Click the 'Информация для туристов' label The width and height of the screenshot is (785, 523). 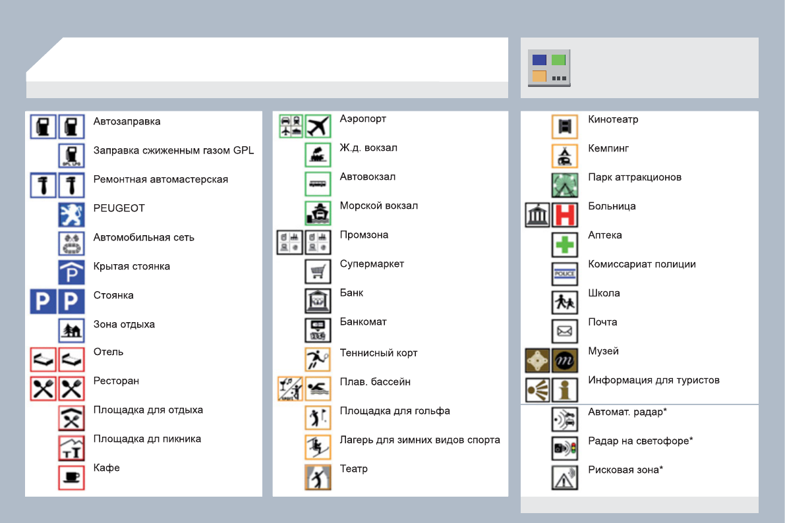tap(654, 380)
